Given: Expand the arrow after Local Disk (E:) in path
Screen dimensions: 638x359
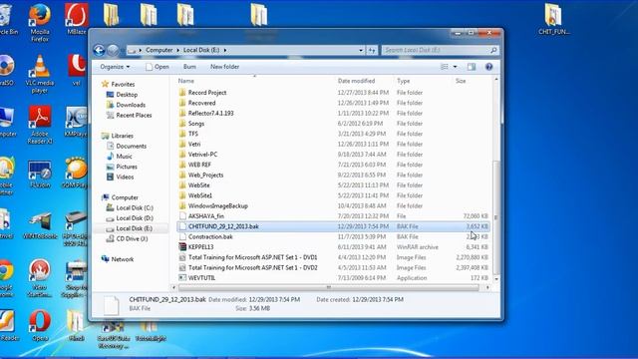Looking at the screenshot, I should click(x=225, y=50).
